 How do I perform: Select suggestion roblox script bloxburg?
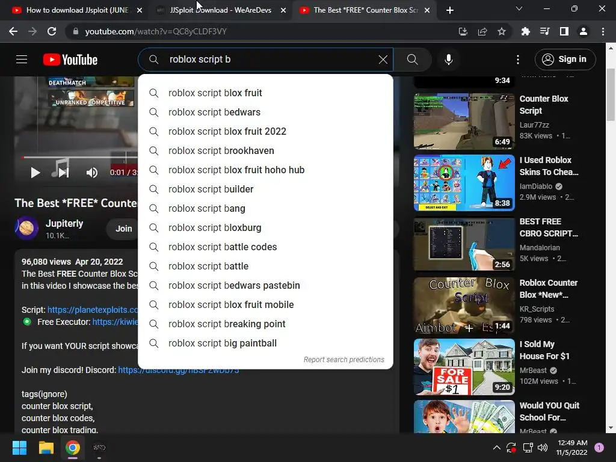pyautogui.click(x=265, y=228)
